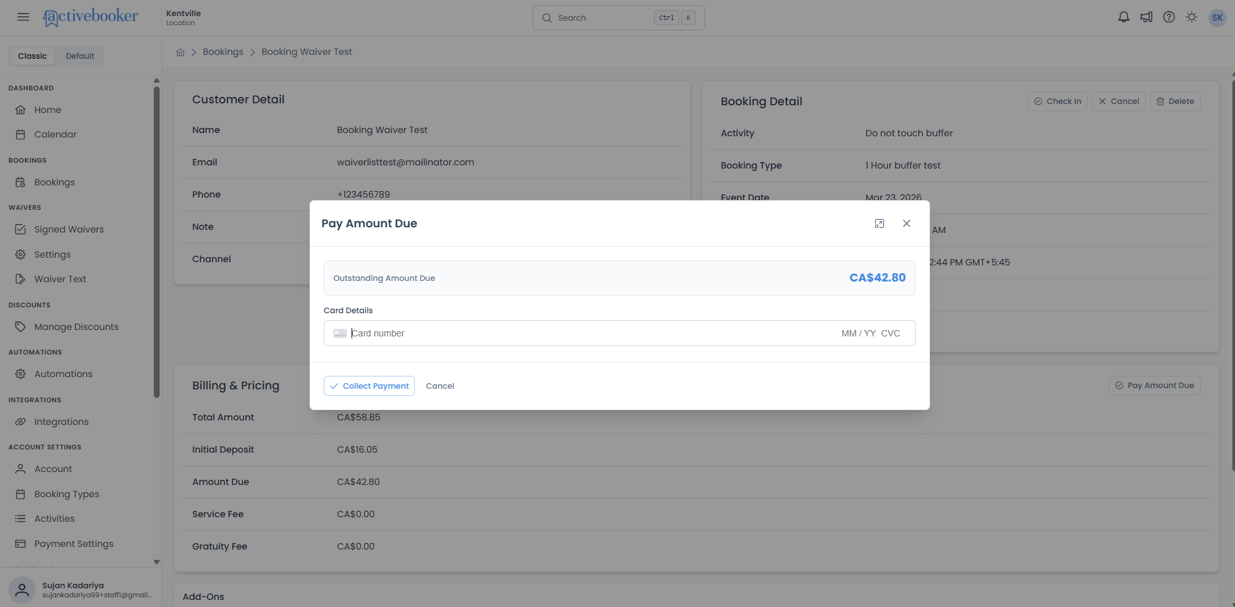Screen dimensions: 1235x607
Task: Click the Search box
Action: pyautogui.click(x=618, y=18)
